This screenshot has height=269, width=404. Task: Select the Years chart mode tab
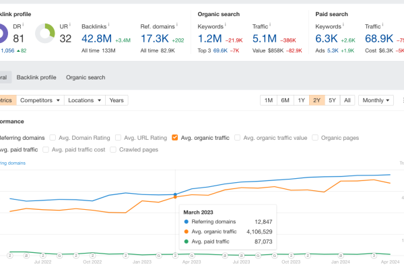click(116, 100)
